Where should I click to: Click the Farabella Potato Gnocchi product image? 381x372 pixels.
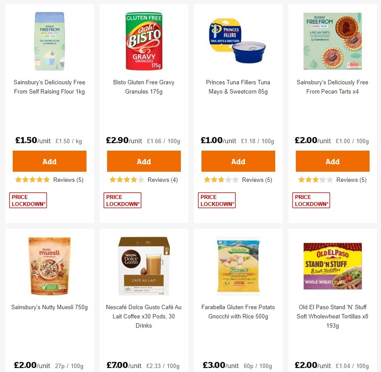[238, 266]
